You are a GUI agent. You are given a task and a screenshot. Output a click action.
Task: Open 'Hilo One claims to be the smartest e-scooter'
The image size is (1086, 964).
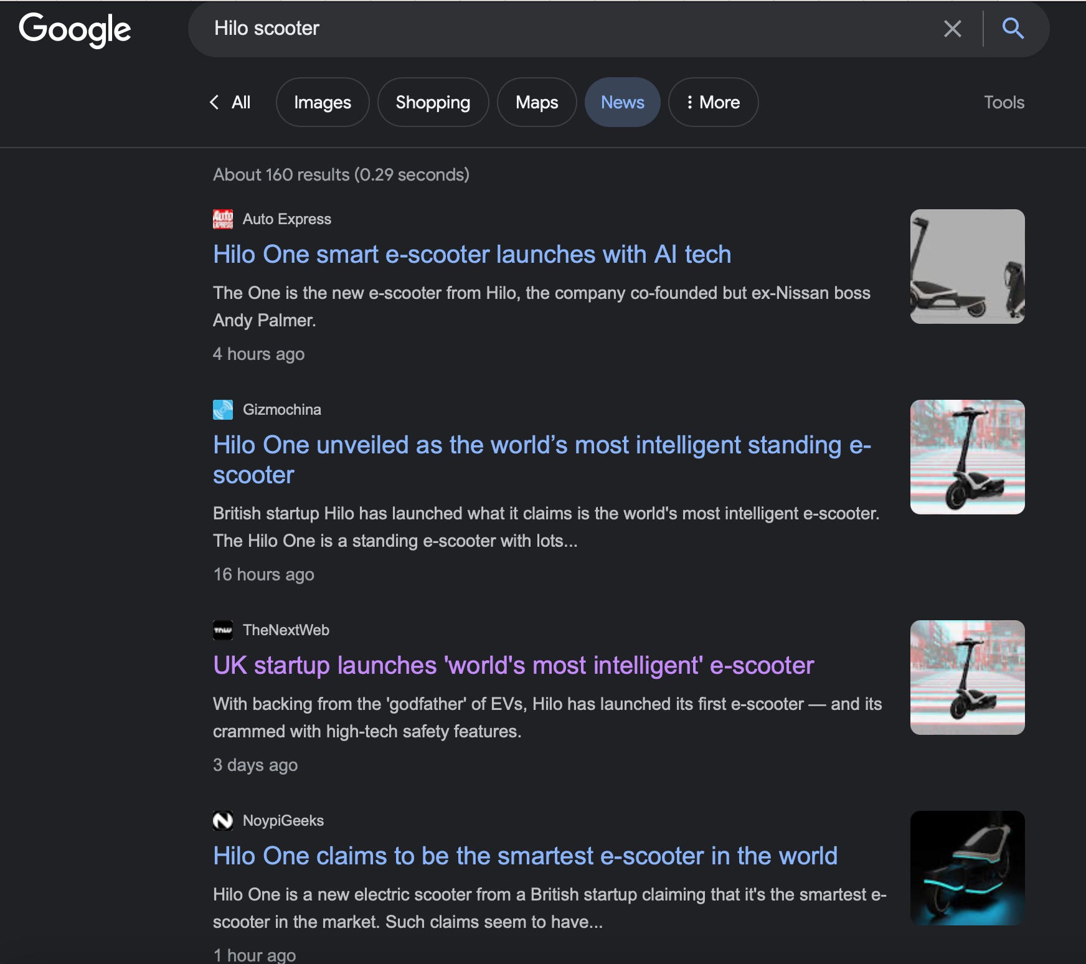coord(525,856)
